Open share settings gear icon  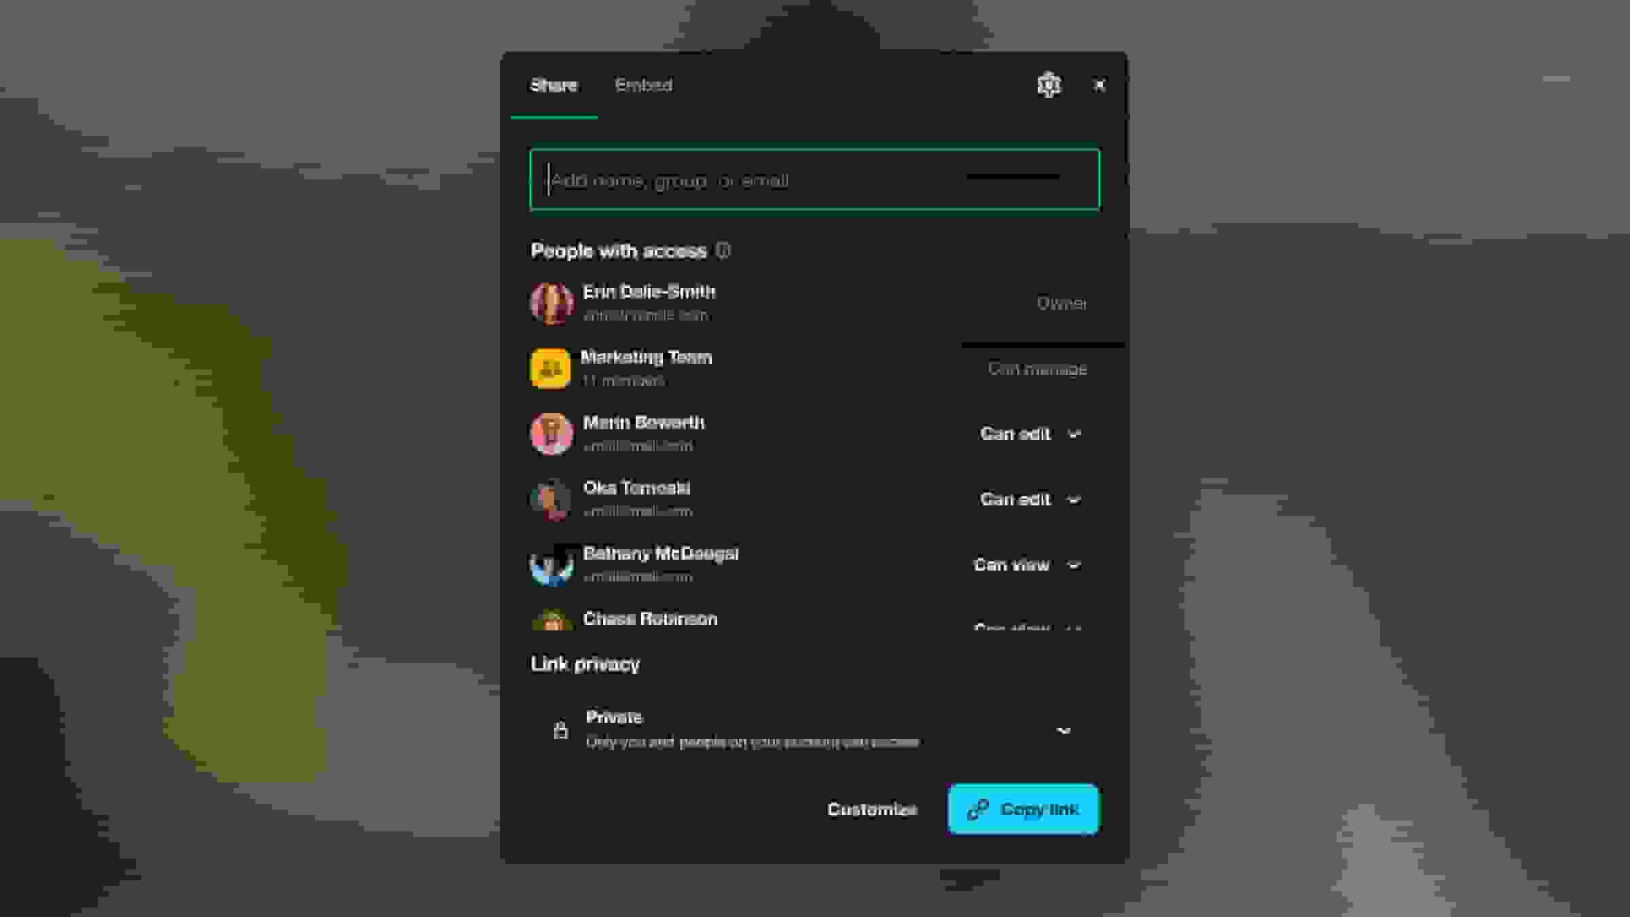(x=1048, y=85)
